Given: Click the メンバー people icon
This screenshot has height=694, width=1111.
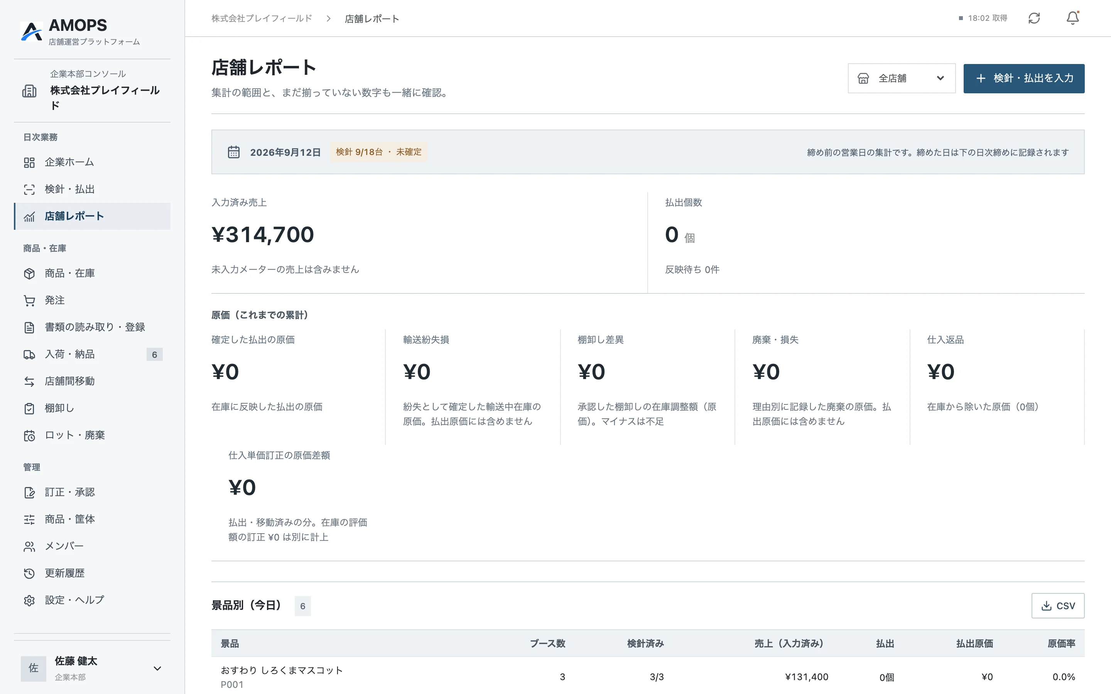Looking at the screenshot, I should 29,547.
